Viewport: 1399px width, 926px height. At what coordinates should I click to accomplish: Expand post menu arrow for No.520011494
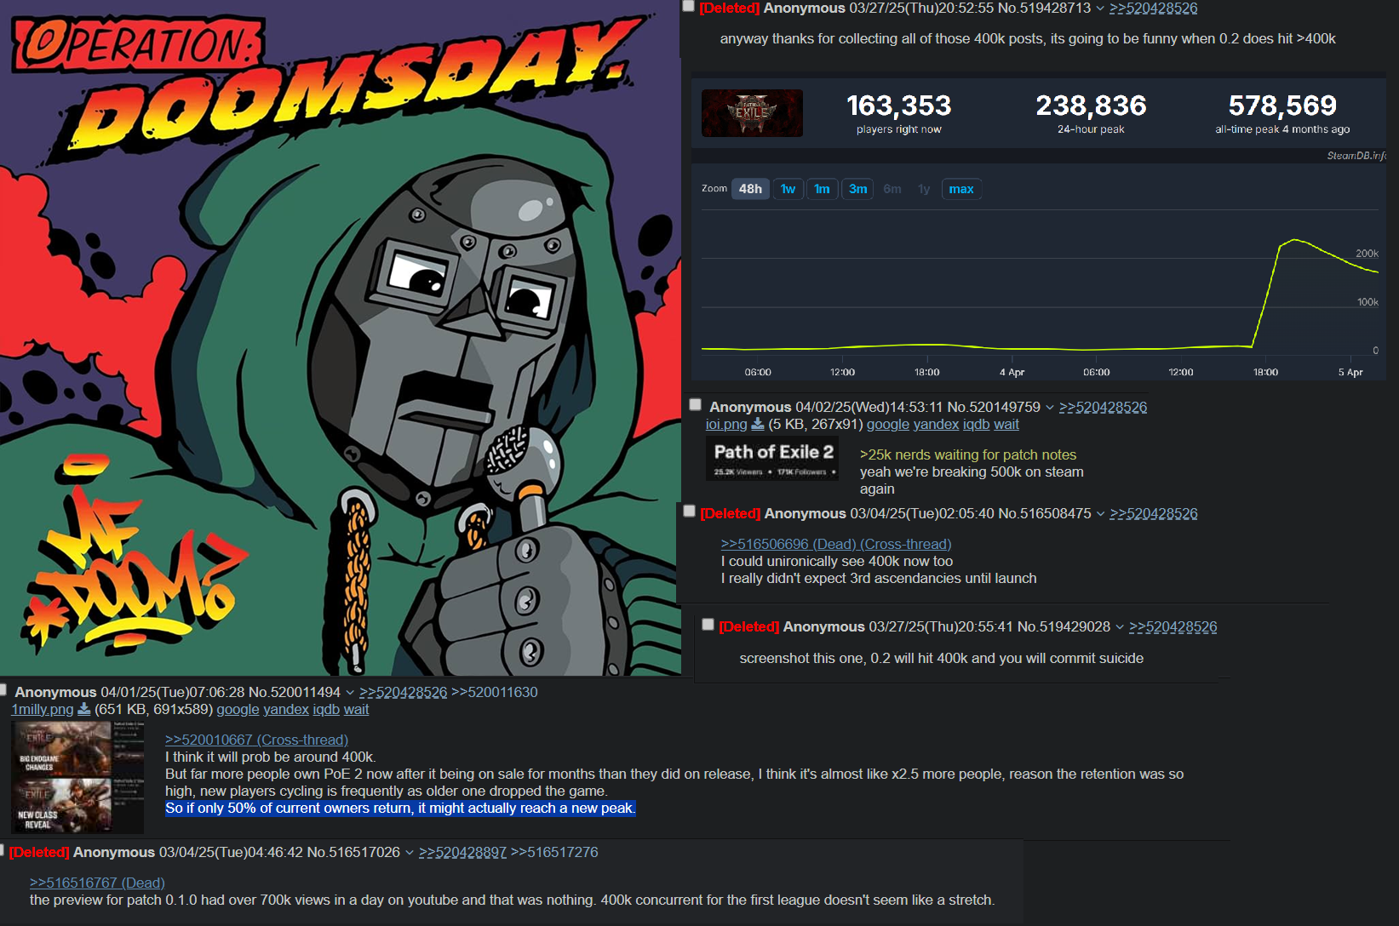click(350, 693)
